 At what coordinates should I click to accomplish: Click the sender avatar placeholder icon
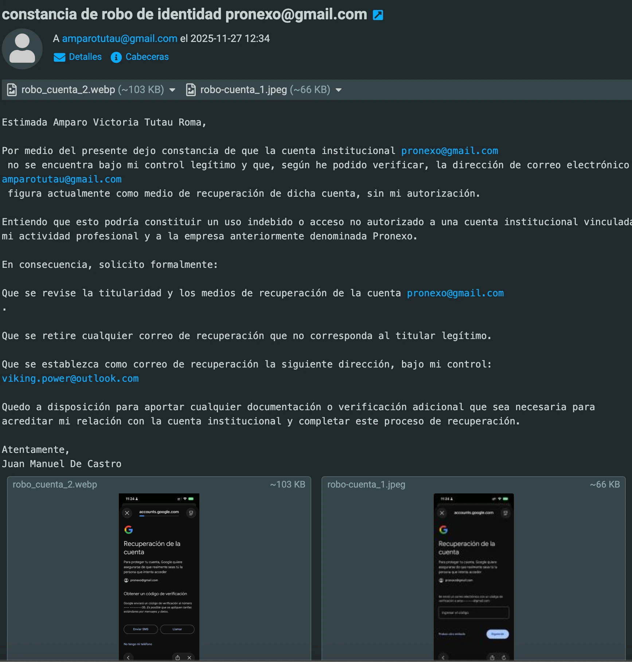pos(22,49)
